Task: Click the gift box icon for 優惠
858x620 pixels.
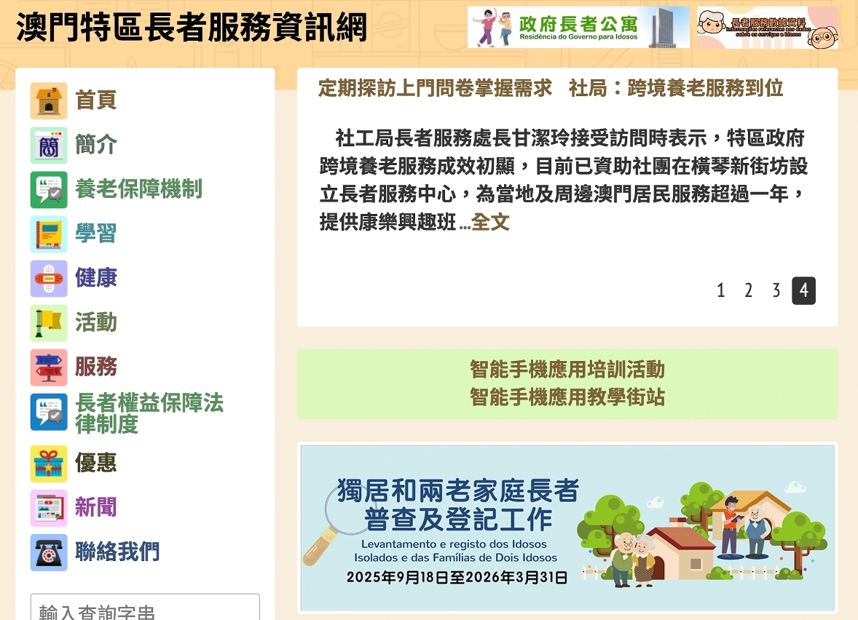Action: click(49, 464)
